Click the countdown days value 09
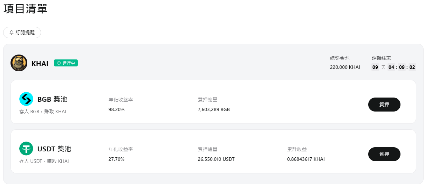425x186 pixels. 375,67
